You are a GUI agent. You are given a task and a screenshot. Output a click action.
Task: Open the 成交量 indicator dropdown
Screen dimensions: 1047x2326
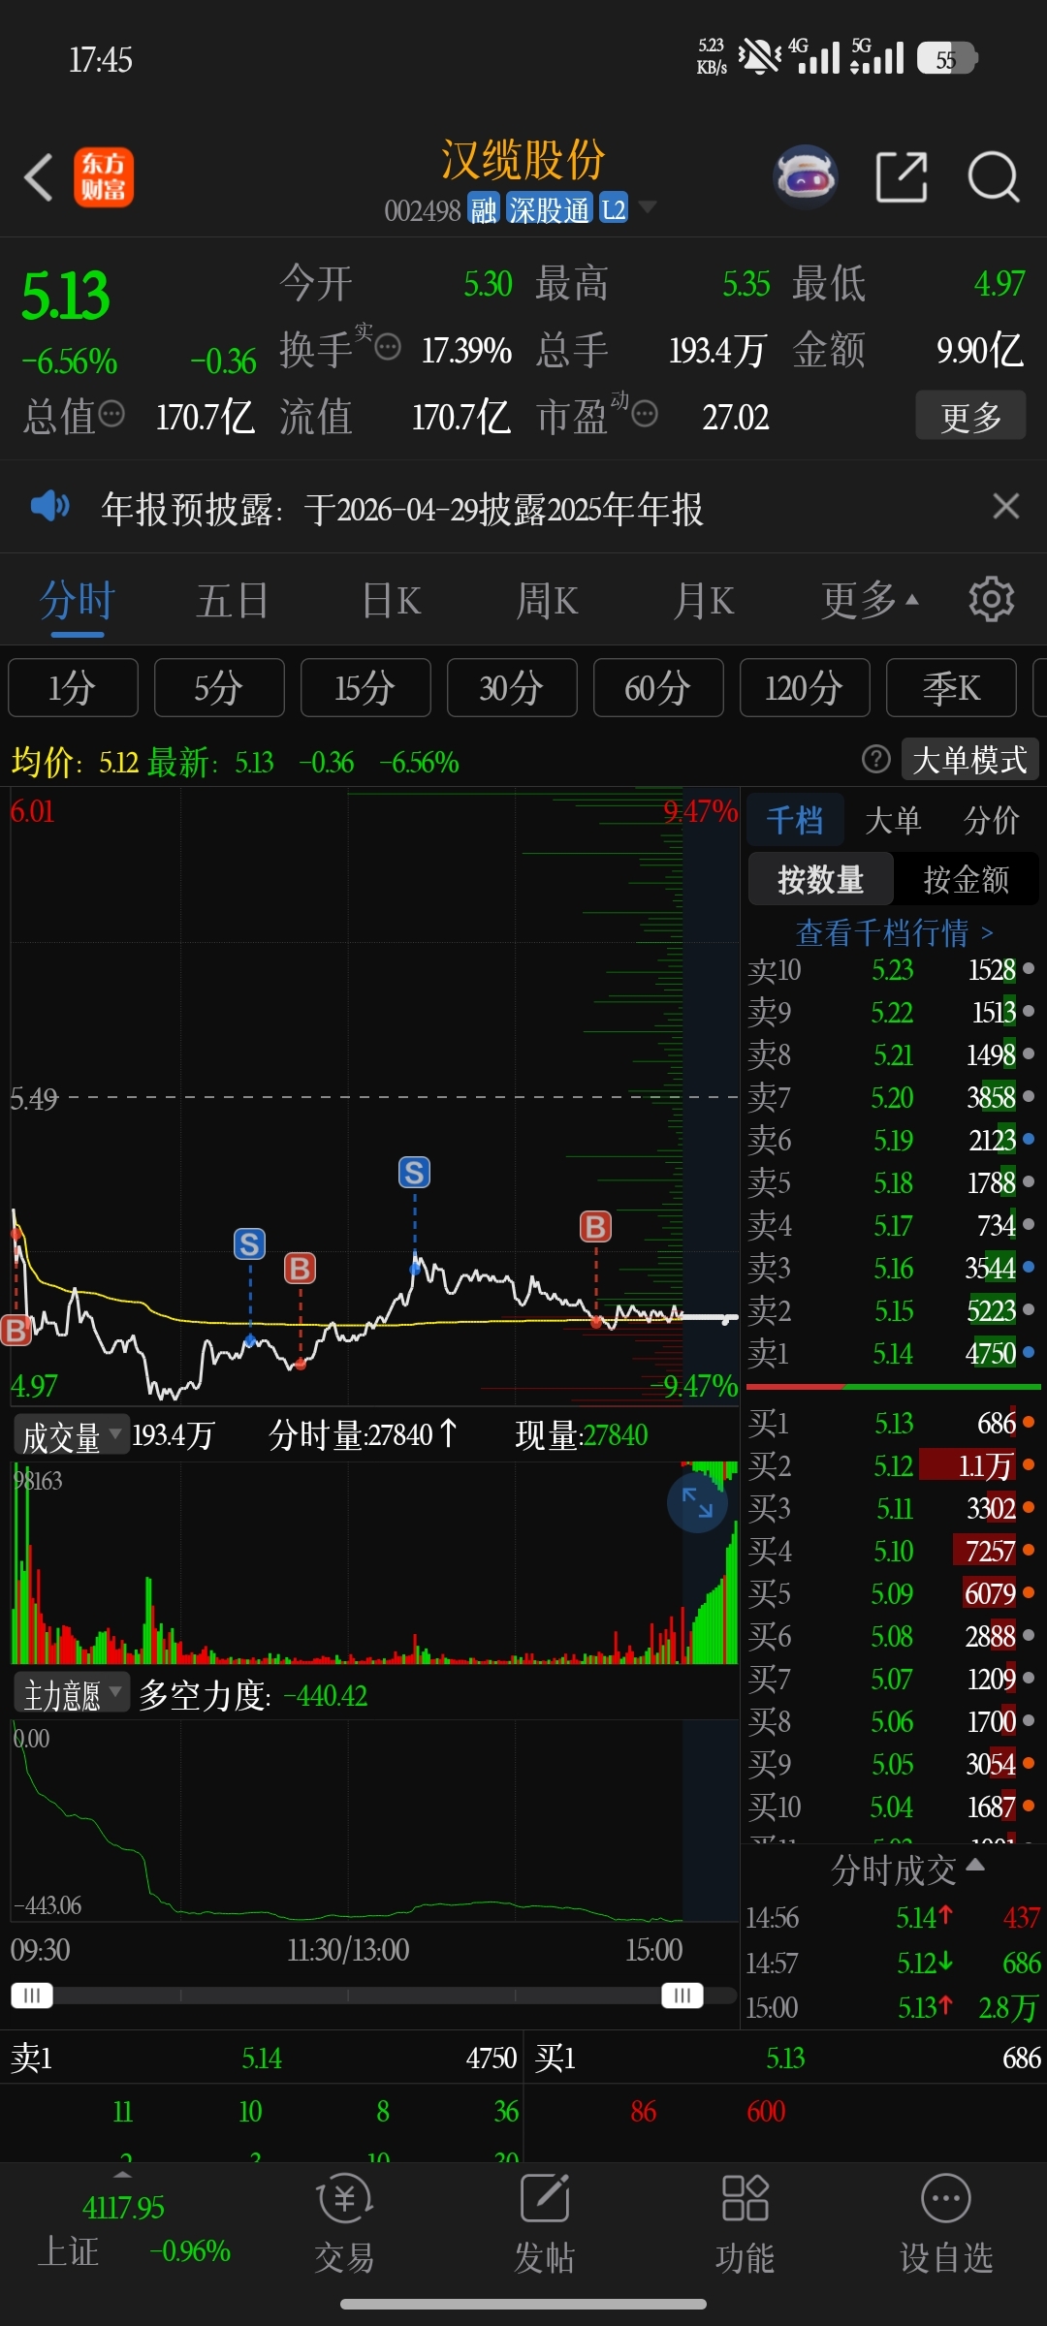(x=70, y=1435)
